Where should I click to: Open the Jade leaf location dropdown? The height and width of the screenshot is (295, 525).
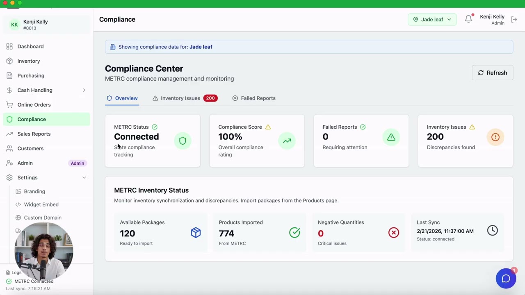[x=432, y=19]
